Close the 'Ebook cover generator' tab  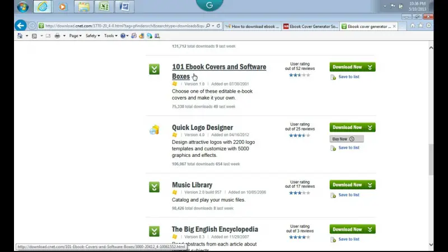[394, 26]
